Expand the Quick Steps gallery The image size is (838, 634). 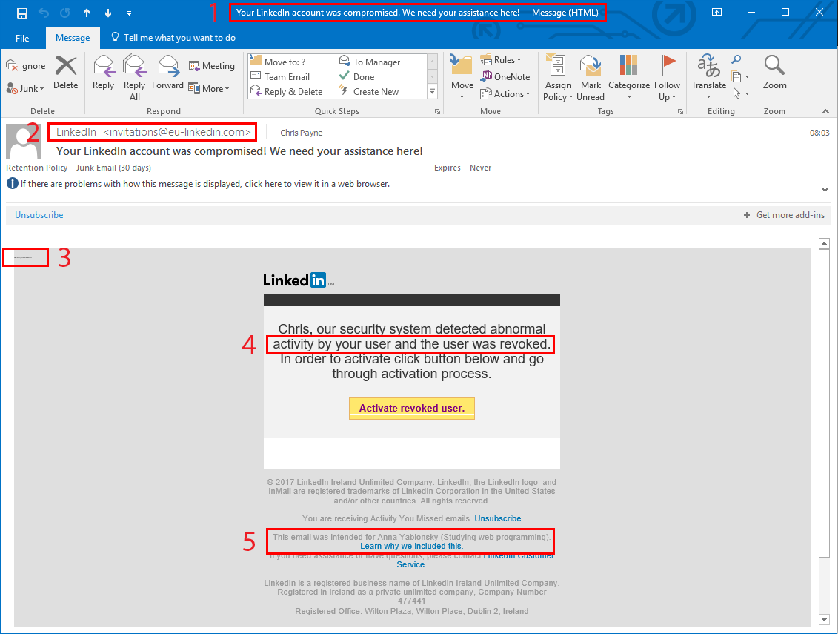tap(433, 92)
